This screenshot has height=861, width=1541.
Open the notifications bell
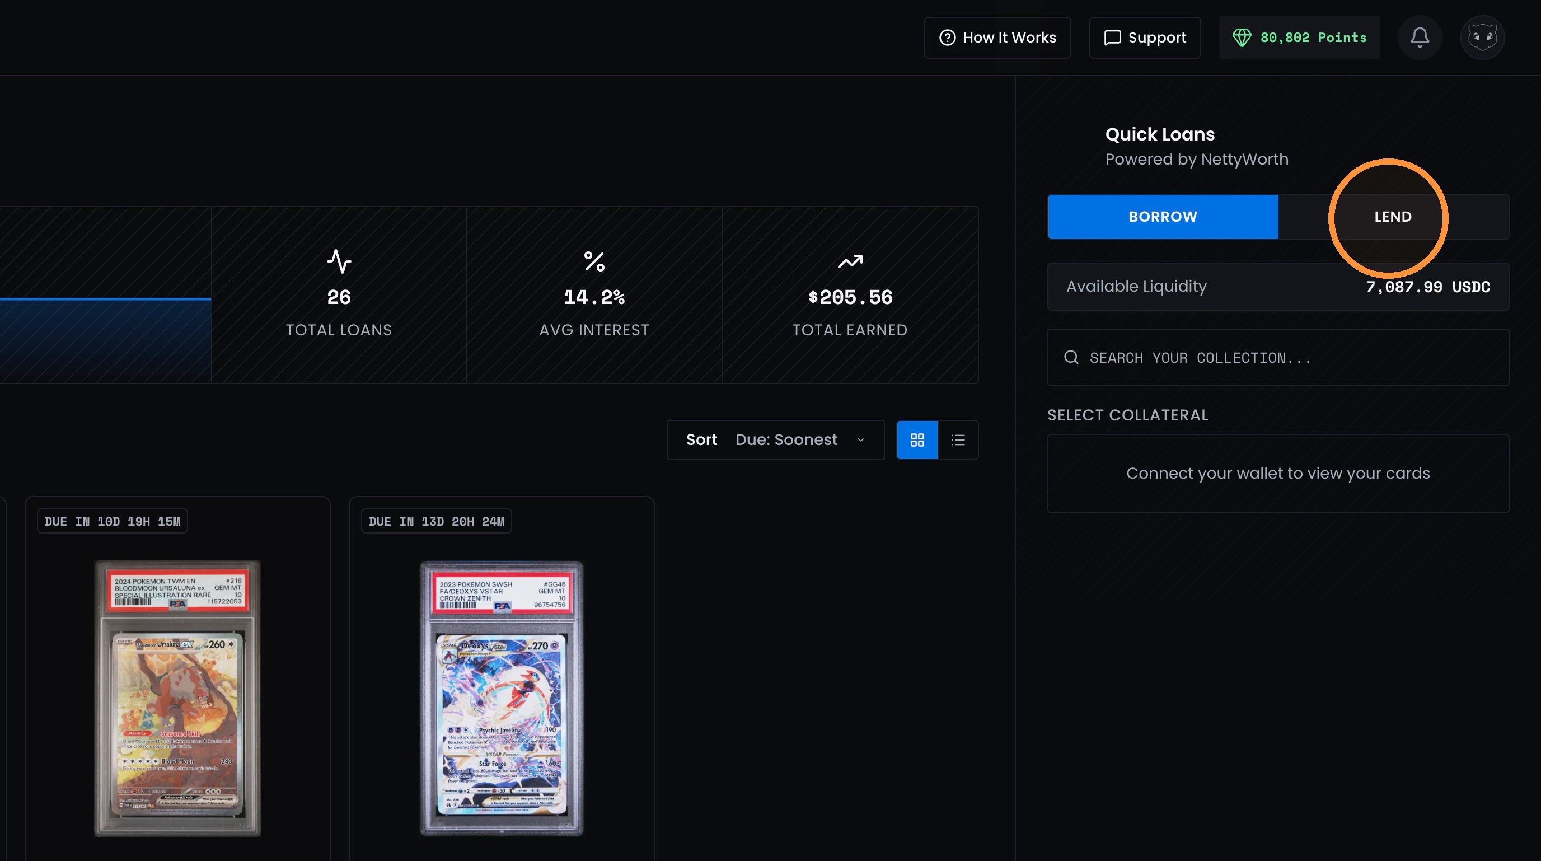pyautogui.click(x=1420, y=38)
